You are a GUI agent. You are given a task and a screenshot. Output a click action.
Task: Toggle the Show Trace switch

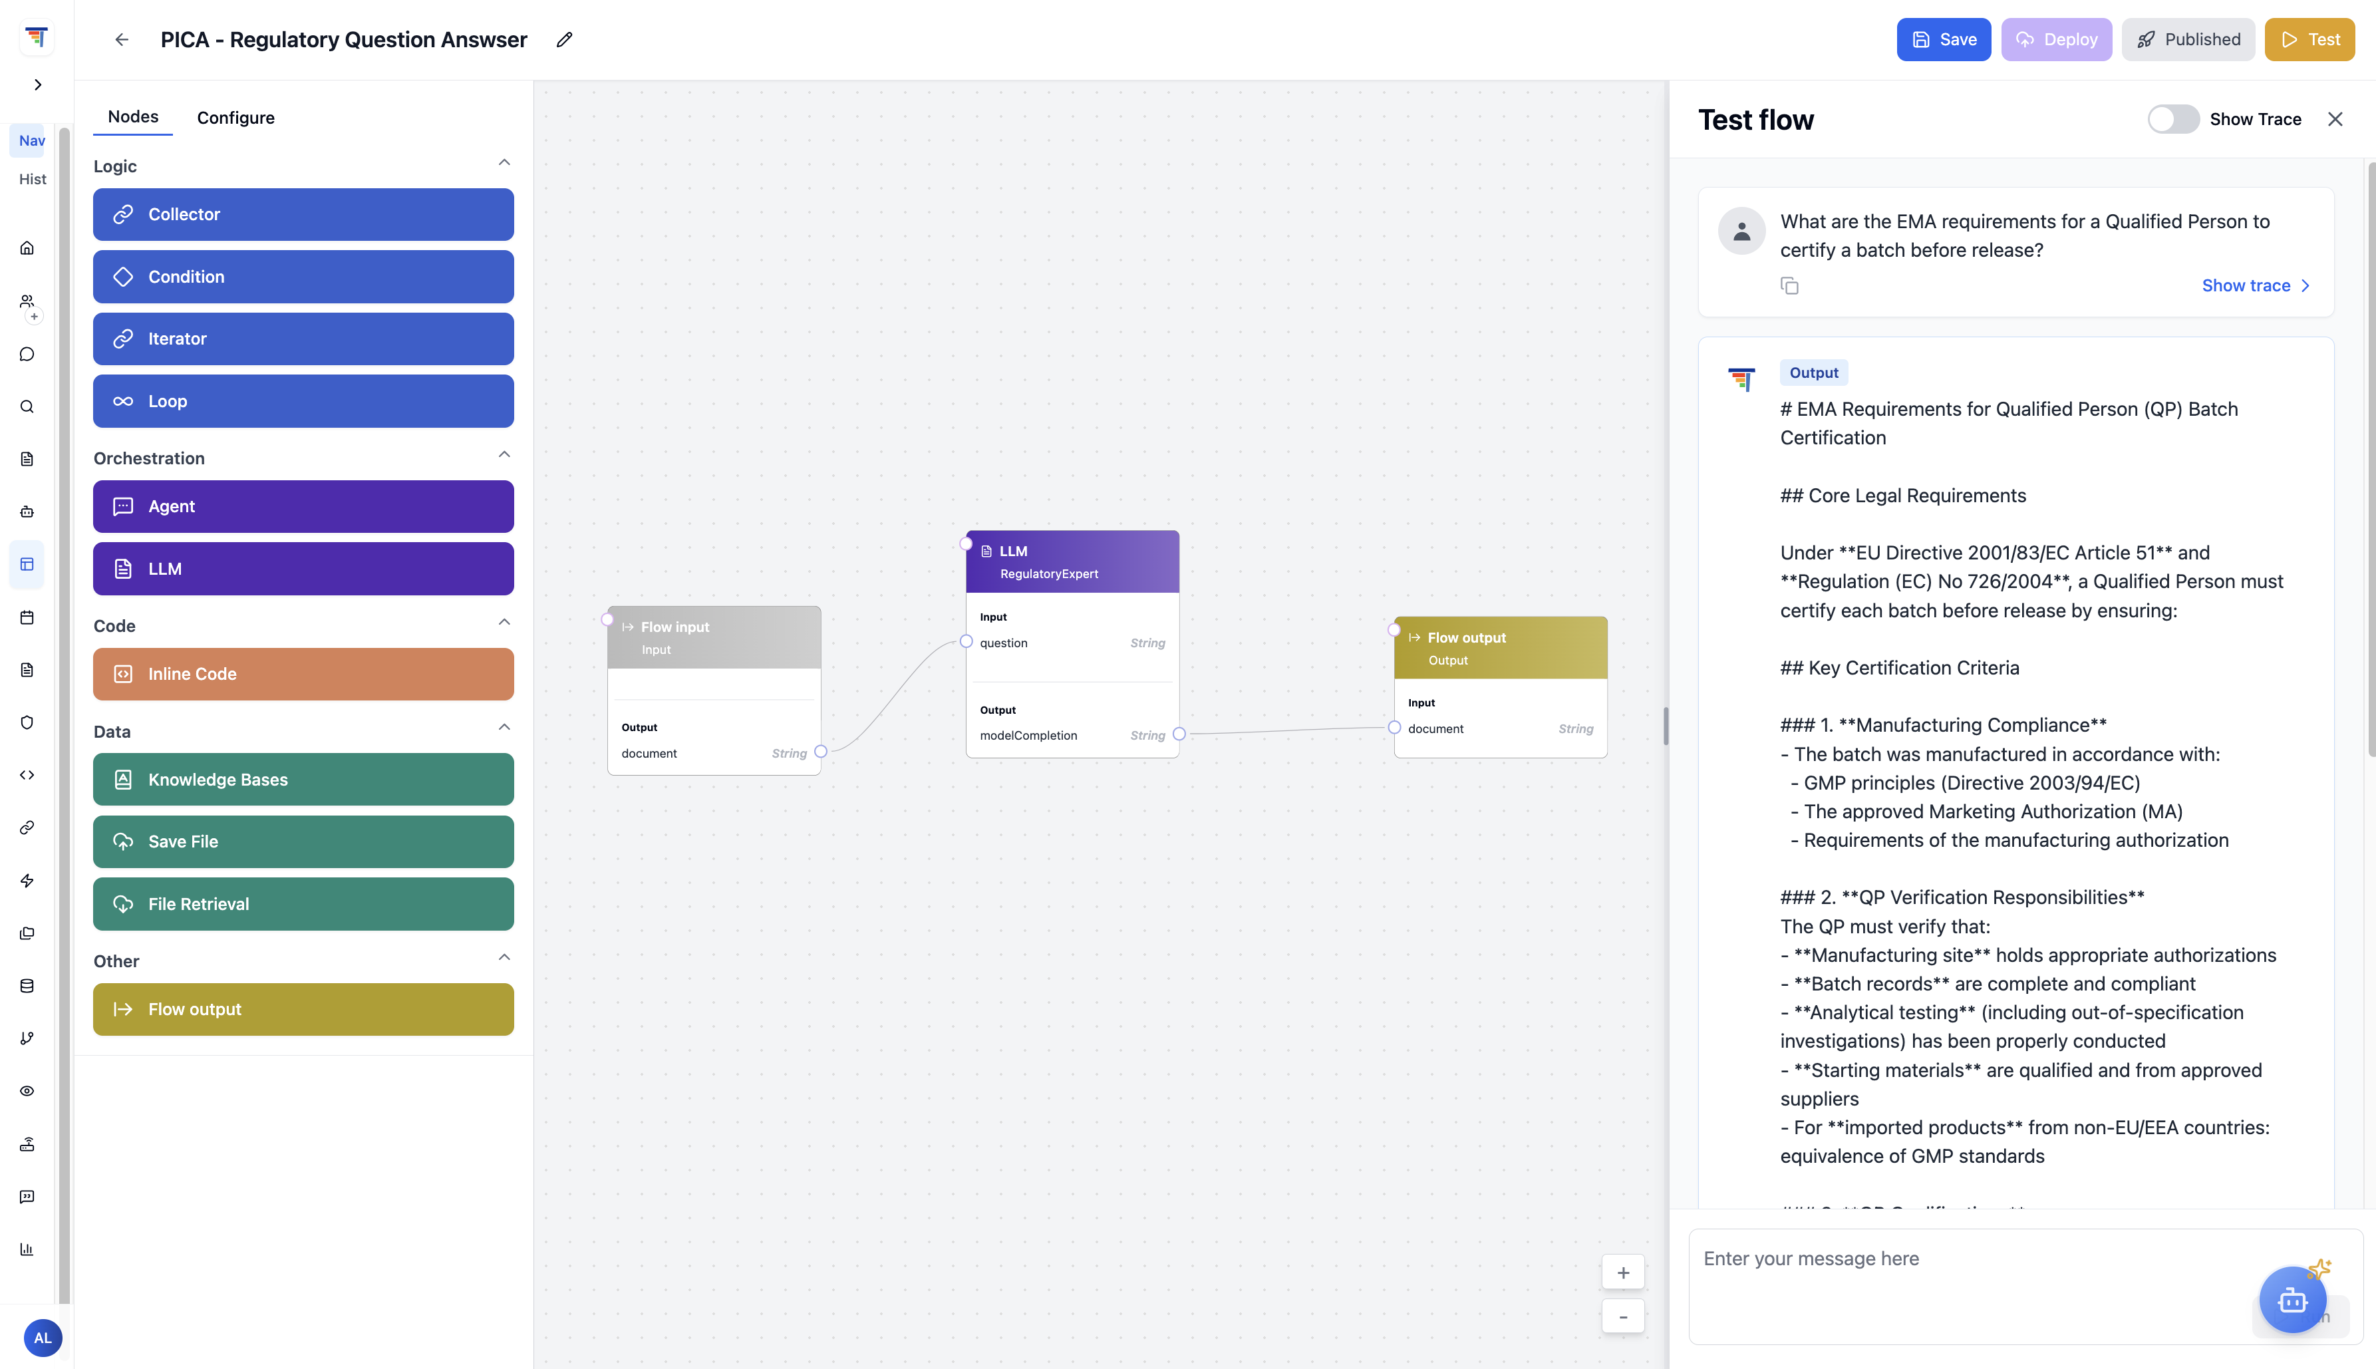(x=2173, y=120)
